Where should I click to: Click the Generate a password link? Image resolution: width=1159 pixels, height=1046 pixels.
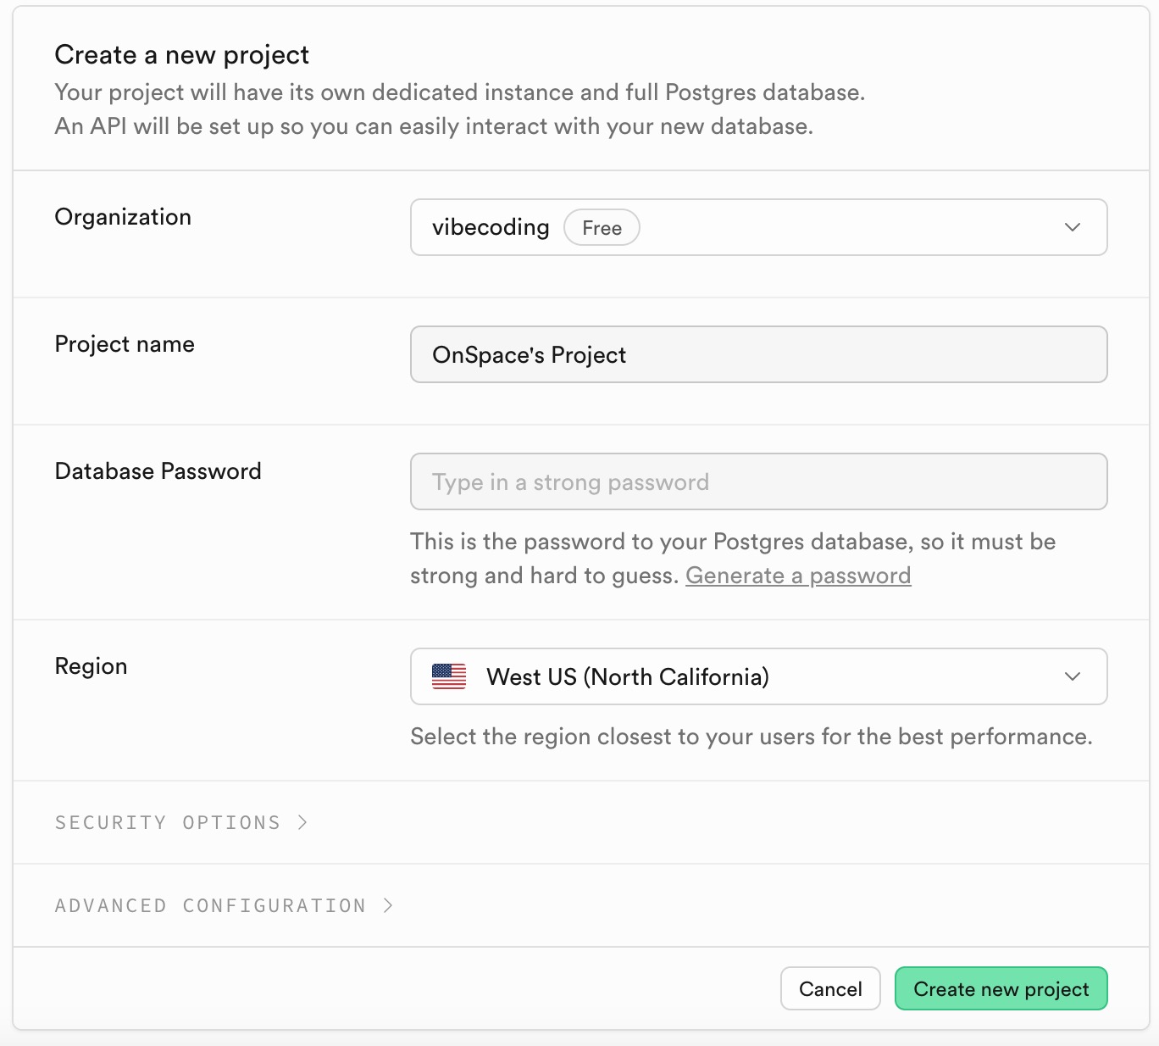798,576
